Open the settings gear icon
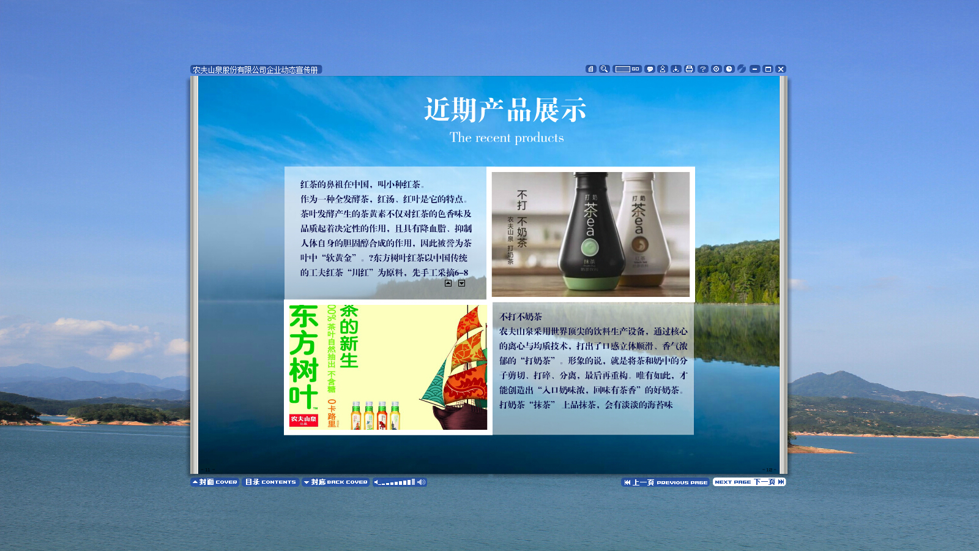The height and width of the screenshot is (551, 979). pyautogui.click(x=716, y=69)
